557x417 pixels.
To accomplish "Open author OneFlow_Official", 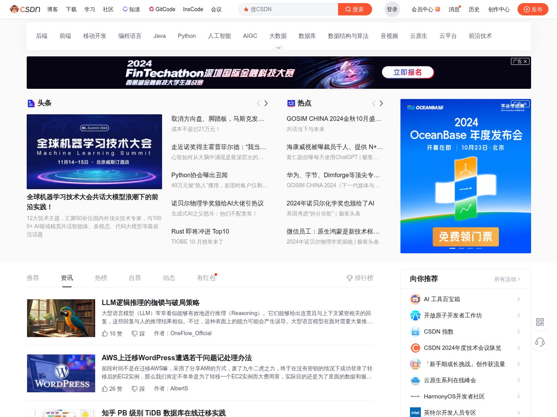I will tap(191, 333).
